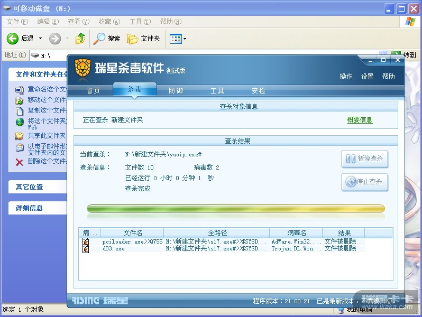Open Explorer Search magnifier icon
Image resolution: width=422 pixels, height=317 pixels.
(x=99, y=39)
